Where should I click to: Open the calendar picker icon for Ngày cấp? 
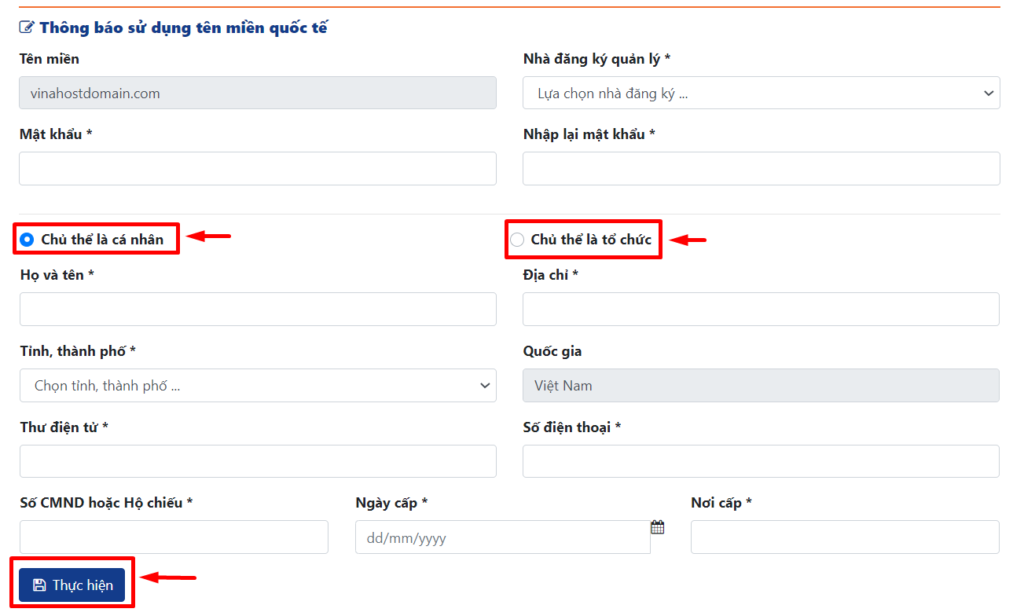click(658, 527)
